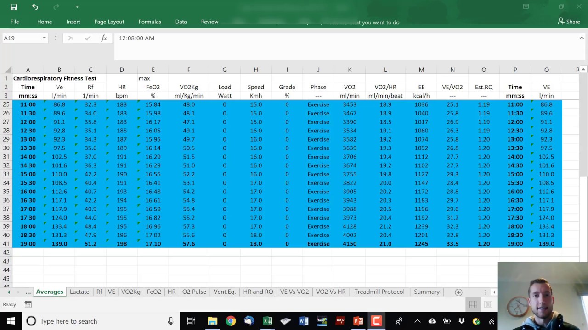Screen dimensions: 588x330
Task: Share the workbook via Share button
Action: tap(569, 22)
